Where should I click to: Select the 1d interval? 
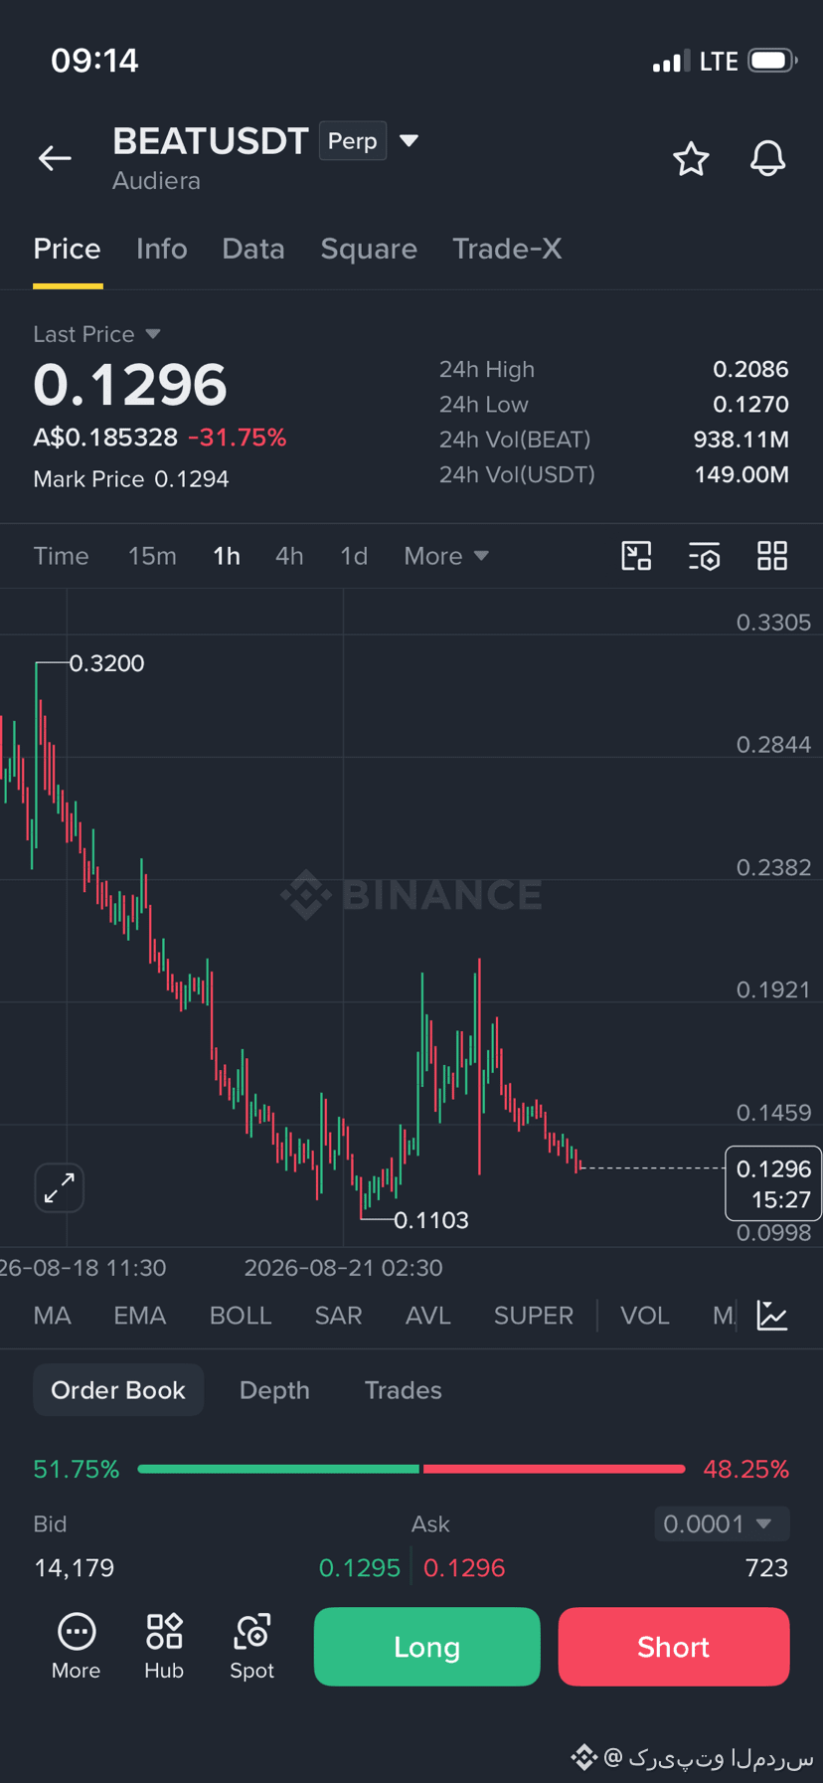point(354,556)
